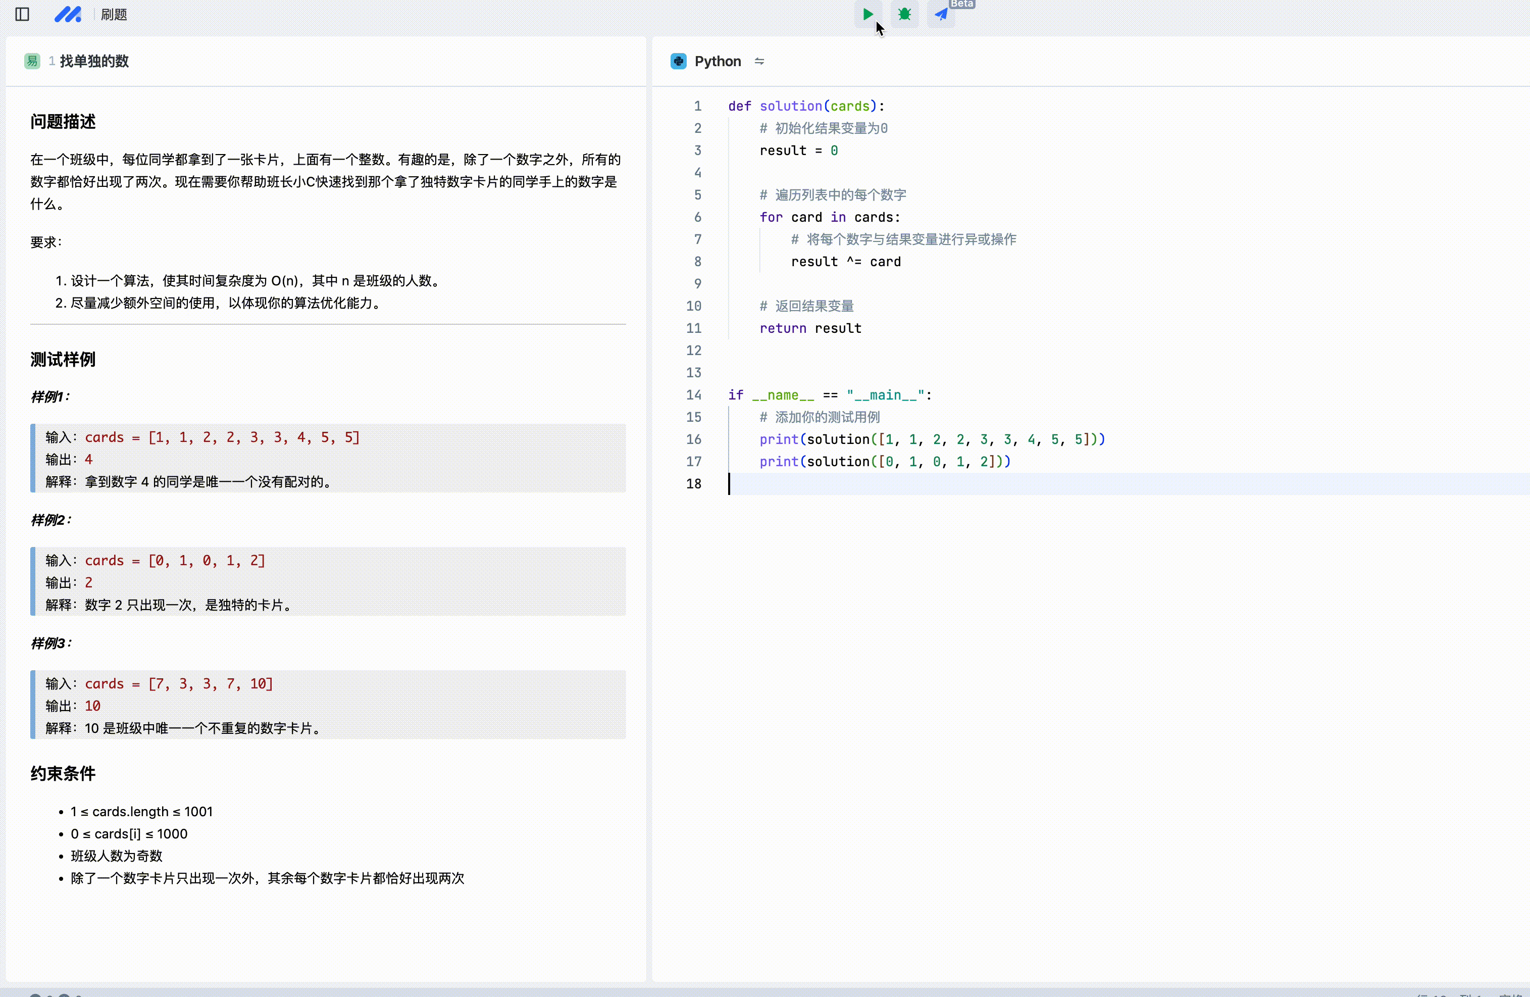This screenshot has width=1530, height=997.
Task: Click the 'result ^= card' code line
Action: (x=845, y=262)
